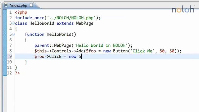Screen dimensions: 199x112
Task: Click the 'extends' keyword
Action: 65,23
